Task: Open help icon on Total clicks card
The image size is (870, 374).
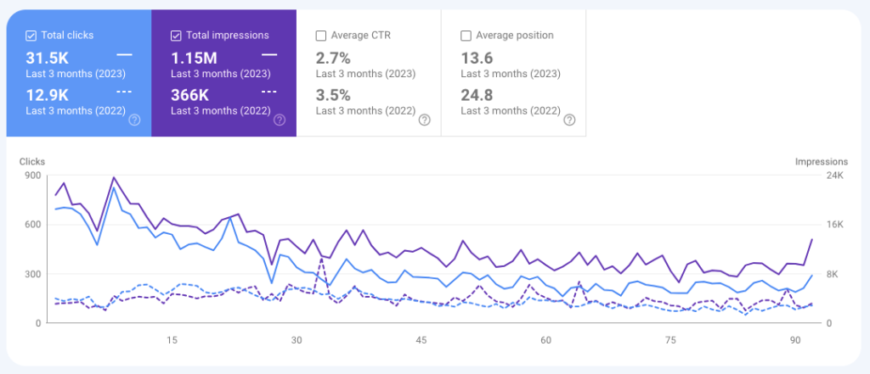Action: (134, 120)
